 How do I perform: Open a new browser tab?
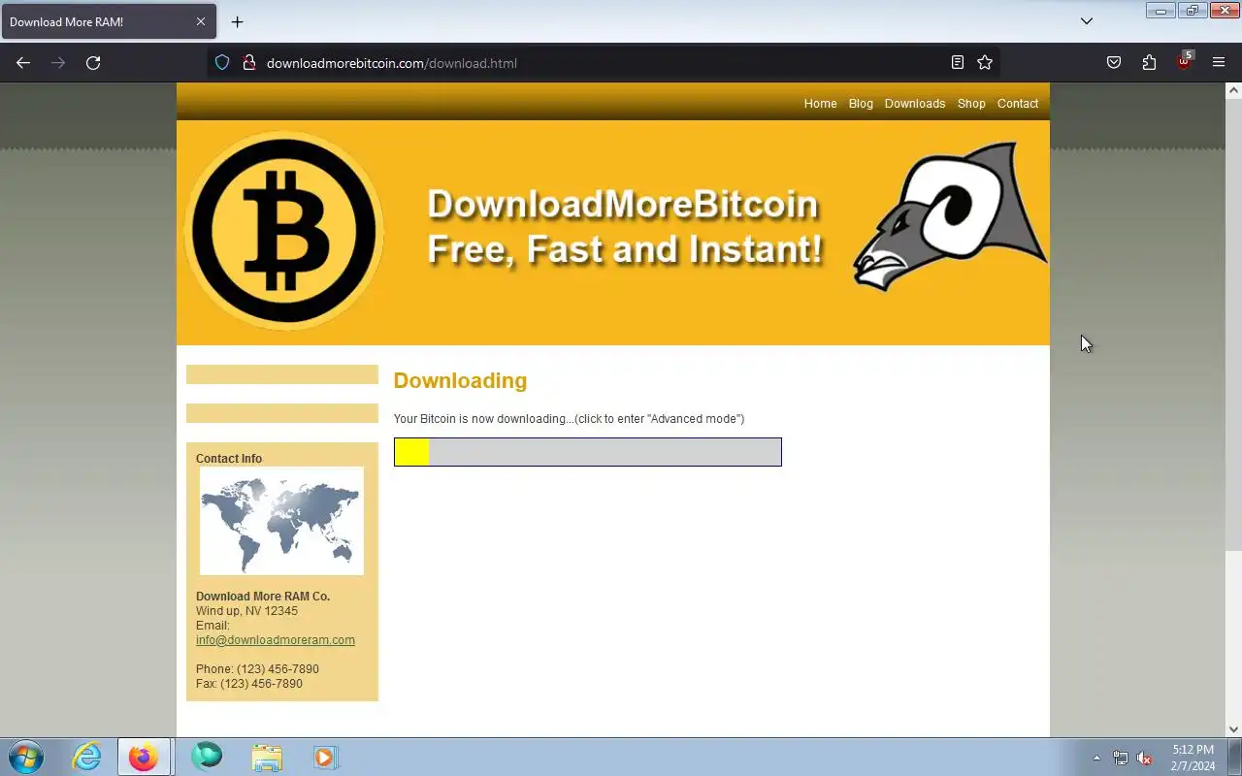237,21
